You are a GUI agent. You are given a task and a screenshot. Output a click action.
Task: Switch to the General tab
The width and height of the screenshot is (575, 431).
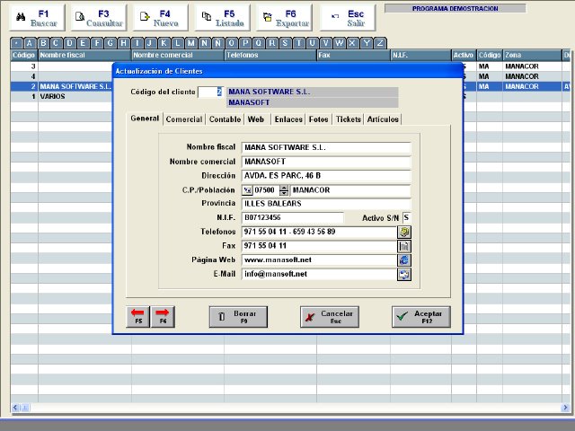145,119
